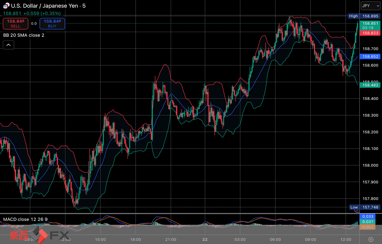The width and height of the screenshot is (382, 244).
Task: Click the SELL button at 158.848
Action: pyautogui.click(x=16, y=24)
